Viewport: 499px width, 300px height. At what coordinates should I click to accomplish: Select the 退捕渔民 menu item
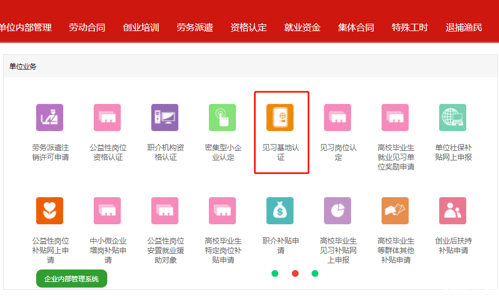[x=463, y=28]
